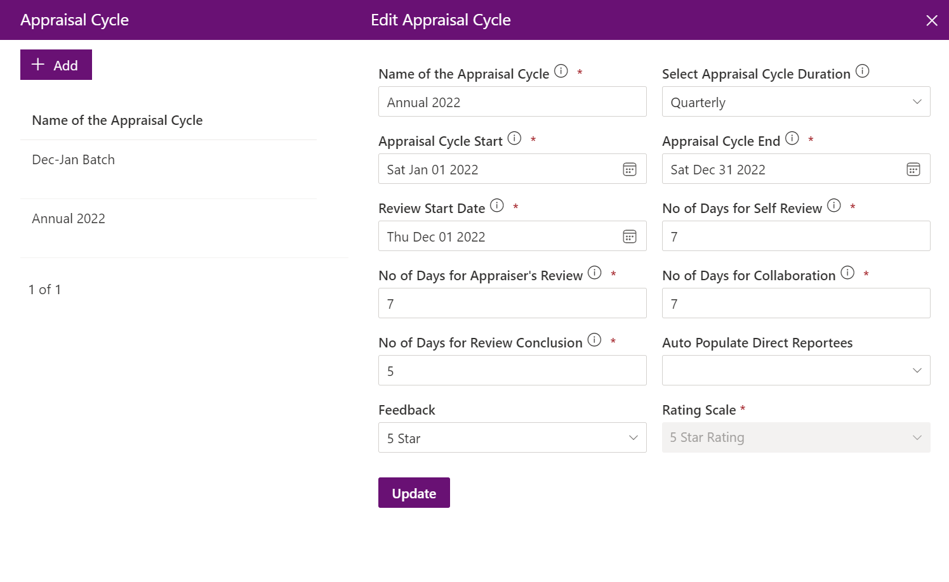This screenshot has height=582, width=949.
Task: Expand the Appraisal Cycle Duration dropdown
Action: pyautogui.click(x=796, y=102)
